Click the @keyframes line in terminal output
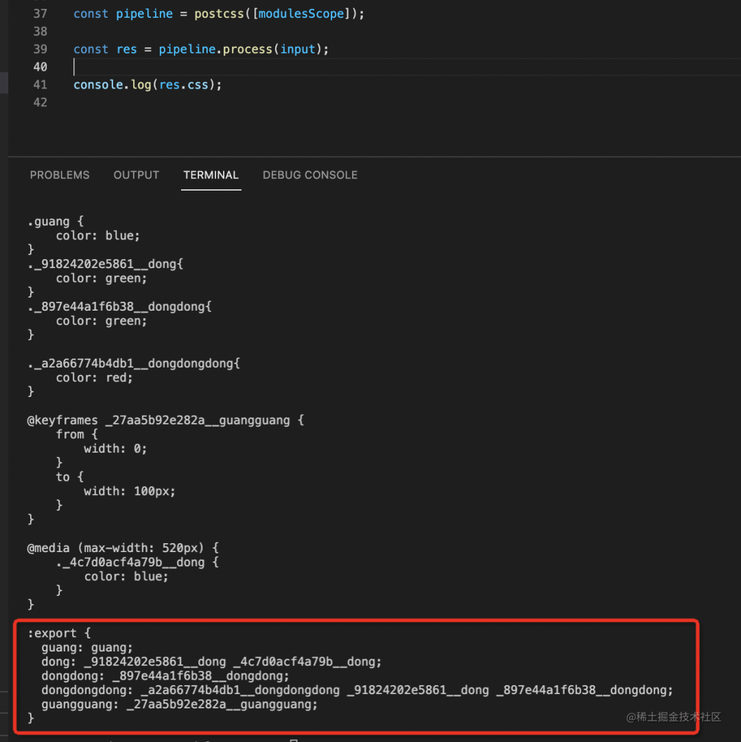Viewport: 741px width, 742px height. click(165, 420)
